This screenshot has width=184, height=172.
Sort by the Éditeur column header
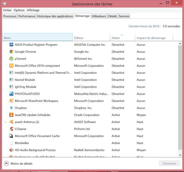(x=91, y=37)
